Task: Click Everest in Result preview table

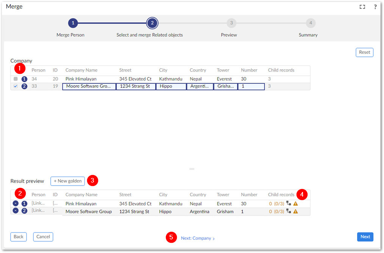Action: (224, 203)
